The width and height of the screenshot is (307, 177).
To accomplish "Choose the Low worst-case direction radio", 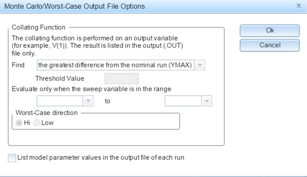I will tap(37, 123).
